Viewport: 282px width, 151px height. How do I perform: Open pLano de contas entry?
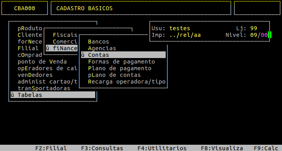114,75
